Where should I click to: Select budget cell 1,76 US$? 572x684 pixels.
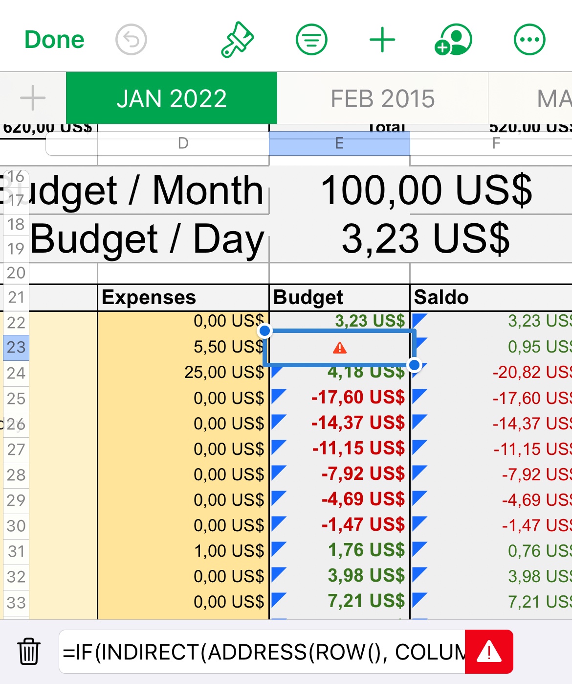click(339, 551)
